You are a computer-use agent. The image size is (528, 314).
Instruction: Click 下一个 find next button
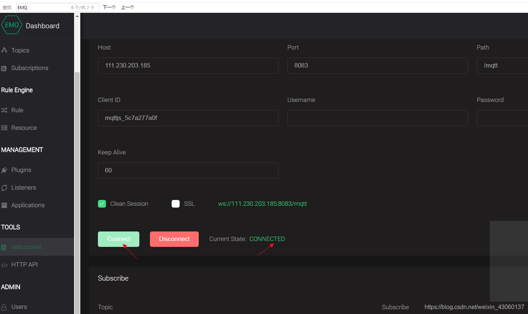[x=109, y=7]
